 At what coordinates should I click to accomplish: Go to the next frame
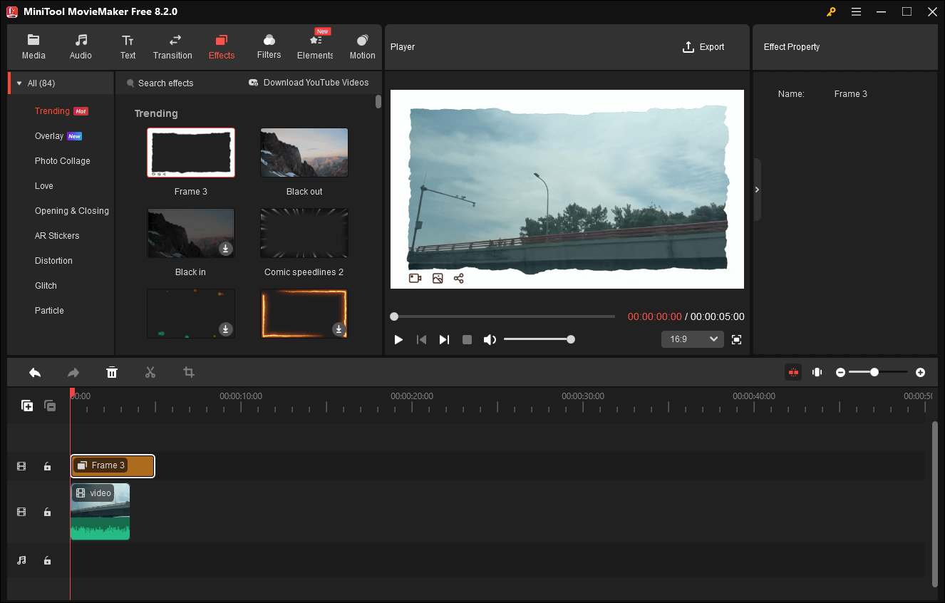444,340
